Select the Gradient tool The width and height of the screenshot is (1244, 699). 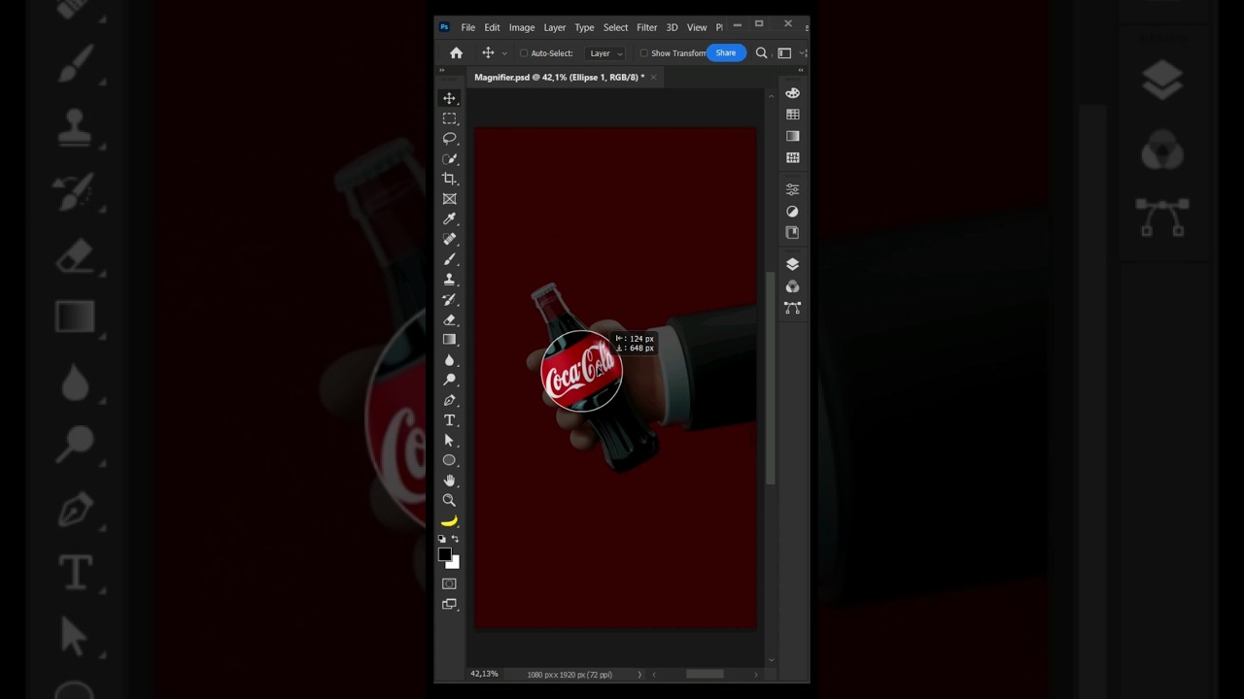pos(449,340)
